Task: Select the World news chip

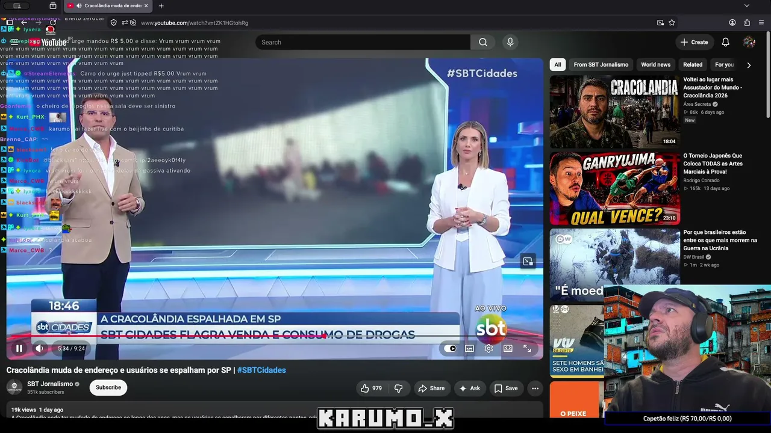Action: coord(656,65)
